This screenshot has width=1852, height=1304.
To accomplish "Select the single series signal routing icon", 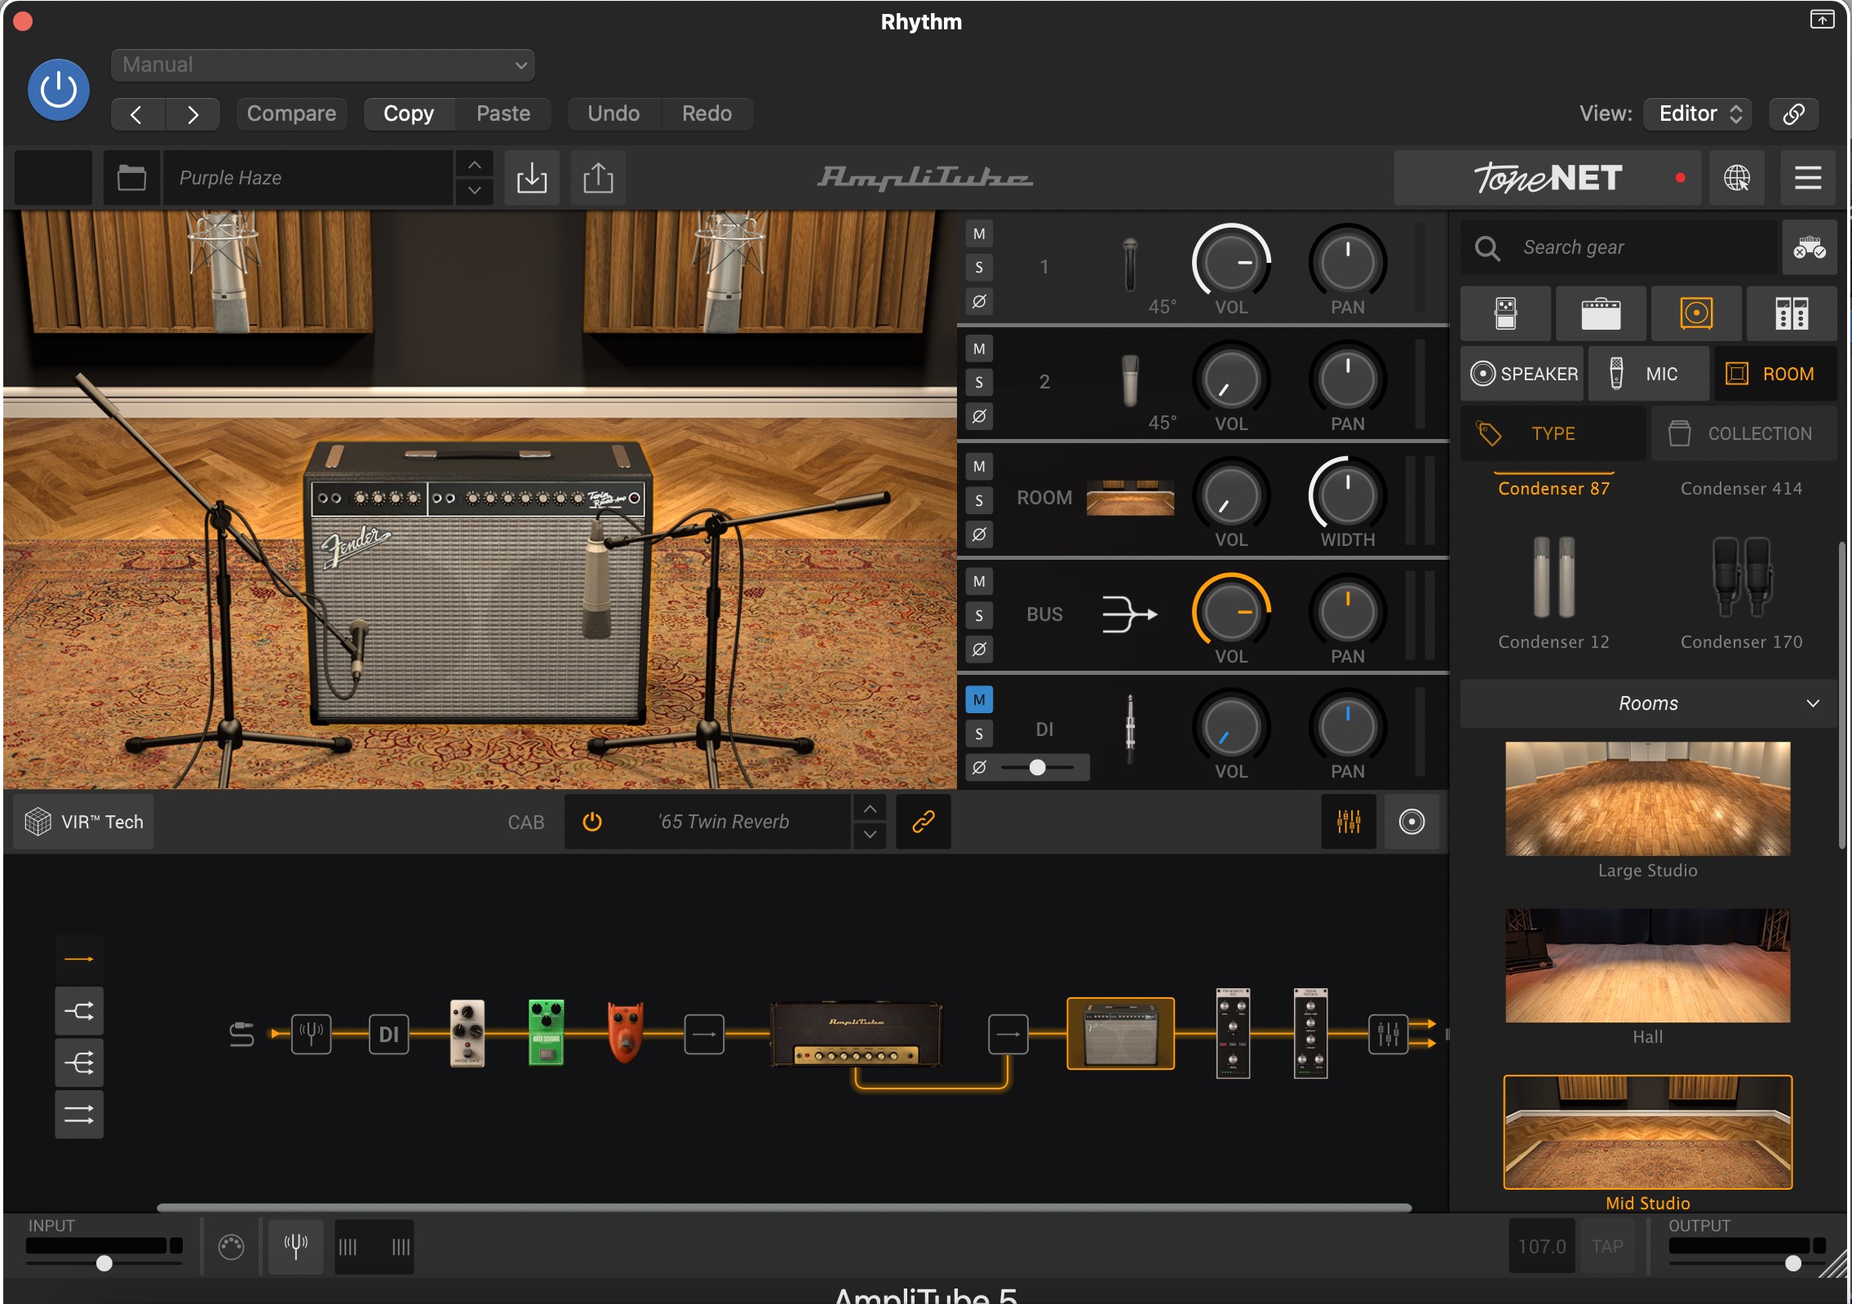I will pyautogui.click(x=79, y=959).
